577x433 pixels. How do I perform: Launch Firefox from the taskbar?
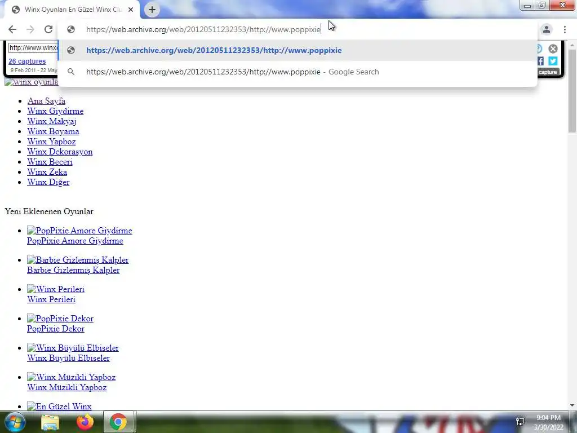(x=85, y=422)
